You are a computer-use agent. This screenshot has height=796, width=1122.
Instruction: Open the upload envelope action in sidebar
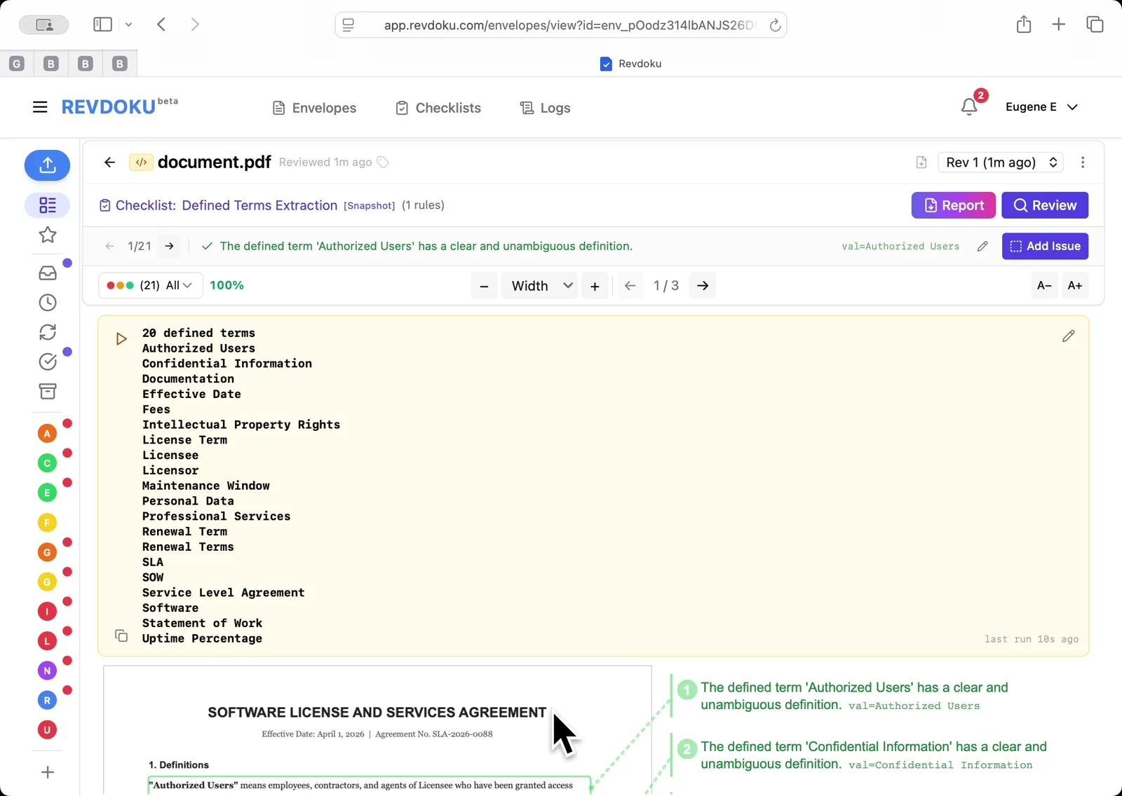(x=47, y=165)
